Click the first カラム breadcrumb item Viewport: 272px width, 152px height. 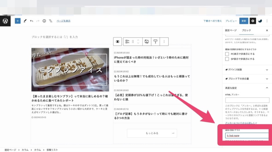point(25,150)
